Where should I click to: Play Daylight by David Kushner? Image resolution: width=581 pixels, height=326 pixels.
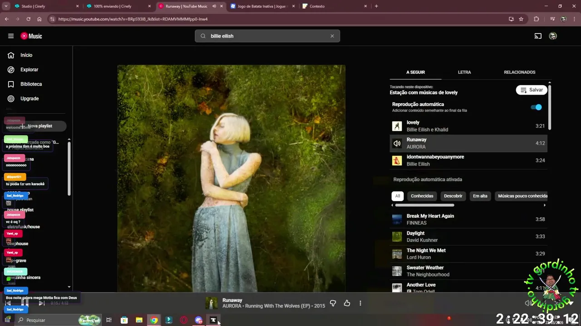(468, 236)
